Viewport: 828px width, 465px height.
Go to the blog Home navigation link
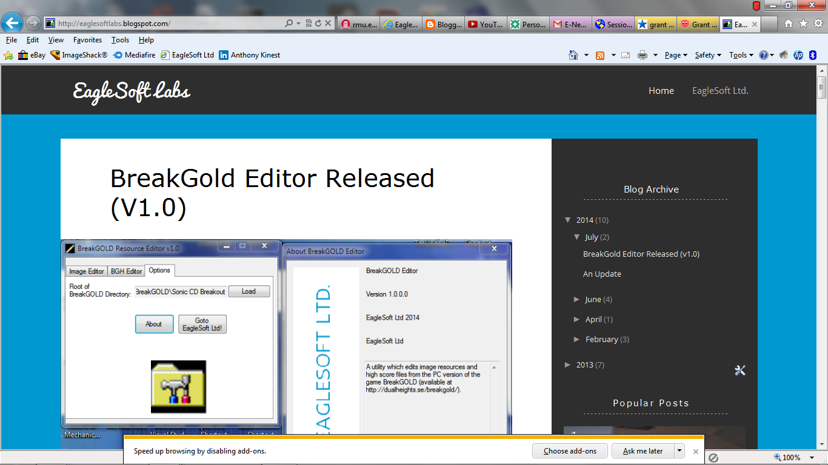tap(661, 91)
